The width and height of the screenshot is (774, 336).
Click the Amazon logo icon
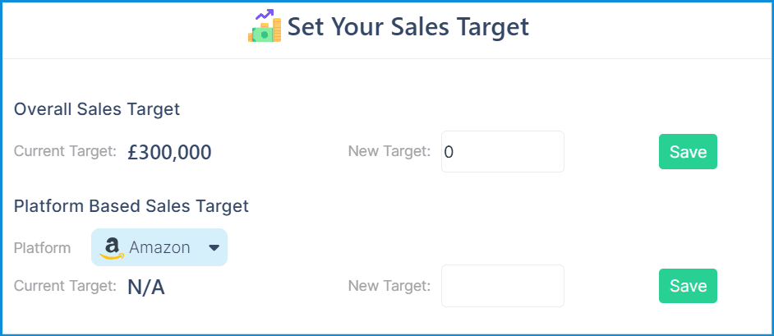tap(112, 247)
